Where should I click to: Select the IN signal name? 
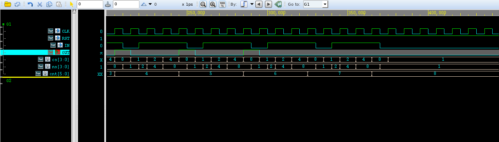(67, 45)
